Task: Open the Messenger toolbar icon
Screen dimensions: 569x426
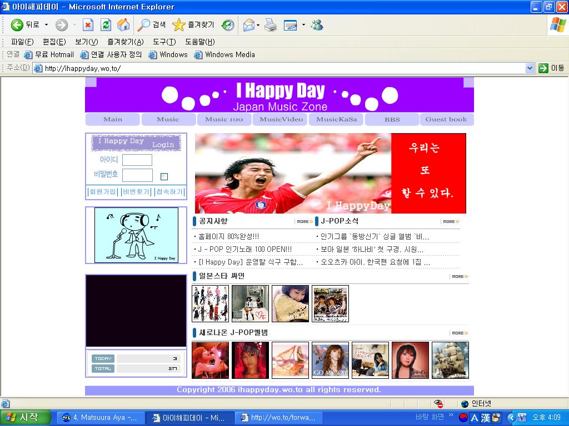Action: pos(317,25)
